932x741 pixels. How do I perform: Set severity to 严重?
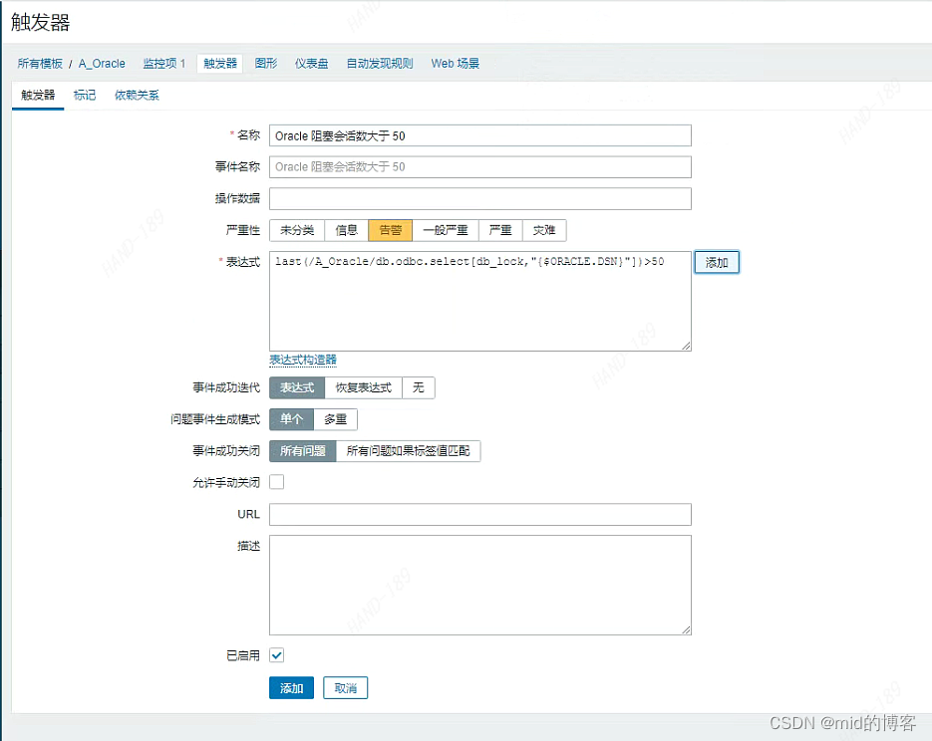(500, 230)
